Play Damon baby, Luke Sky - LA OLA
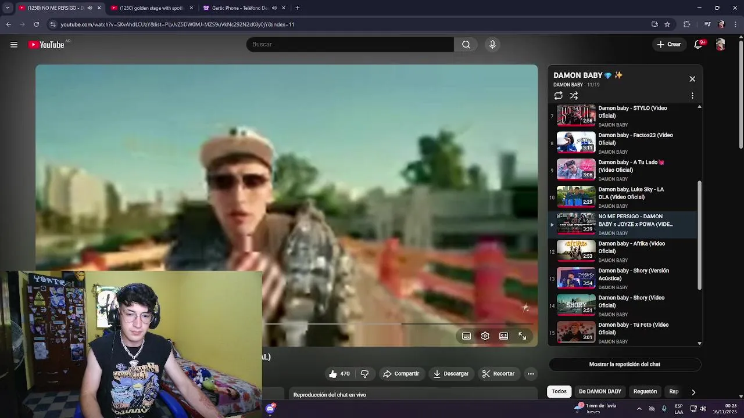The width and height of the screenshot is (744, 418). [x=623, y=197]
